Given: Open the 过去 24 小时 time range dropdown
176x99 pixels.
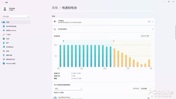Looking at the screenshot, I should [146, 36].
